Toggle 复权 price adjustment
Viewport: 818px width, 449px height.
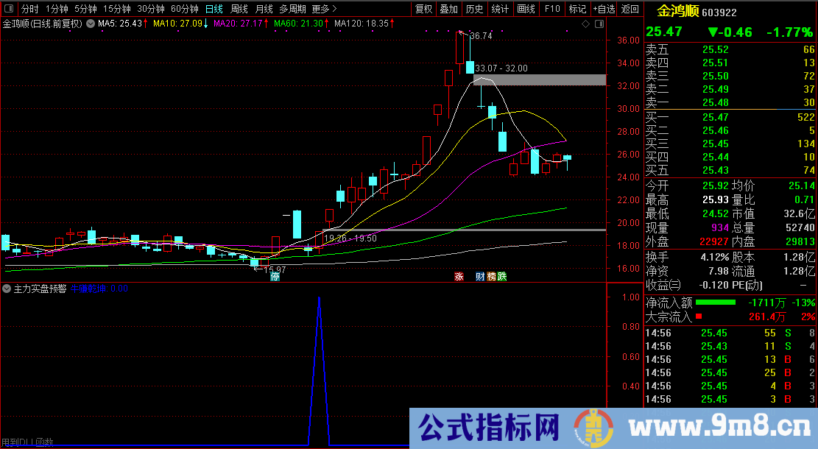pos(424,9)
